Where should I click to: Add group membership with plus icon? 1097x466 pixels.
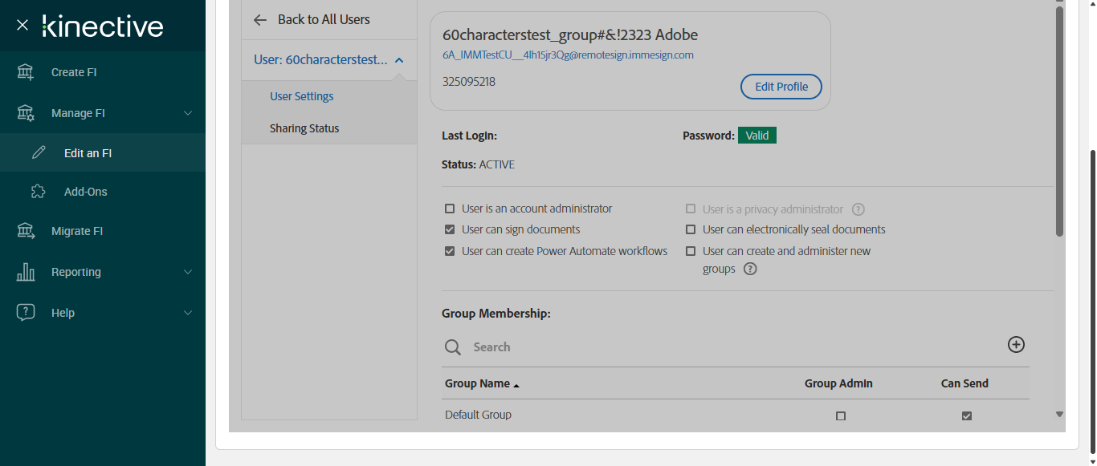[x=1016, y=345]
